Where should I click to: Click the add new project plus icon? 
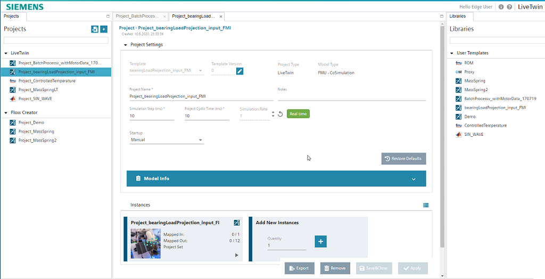coord(104,29)
